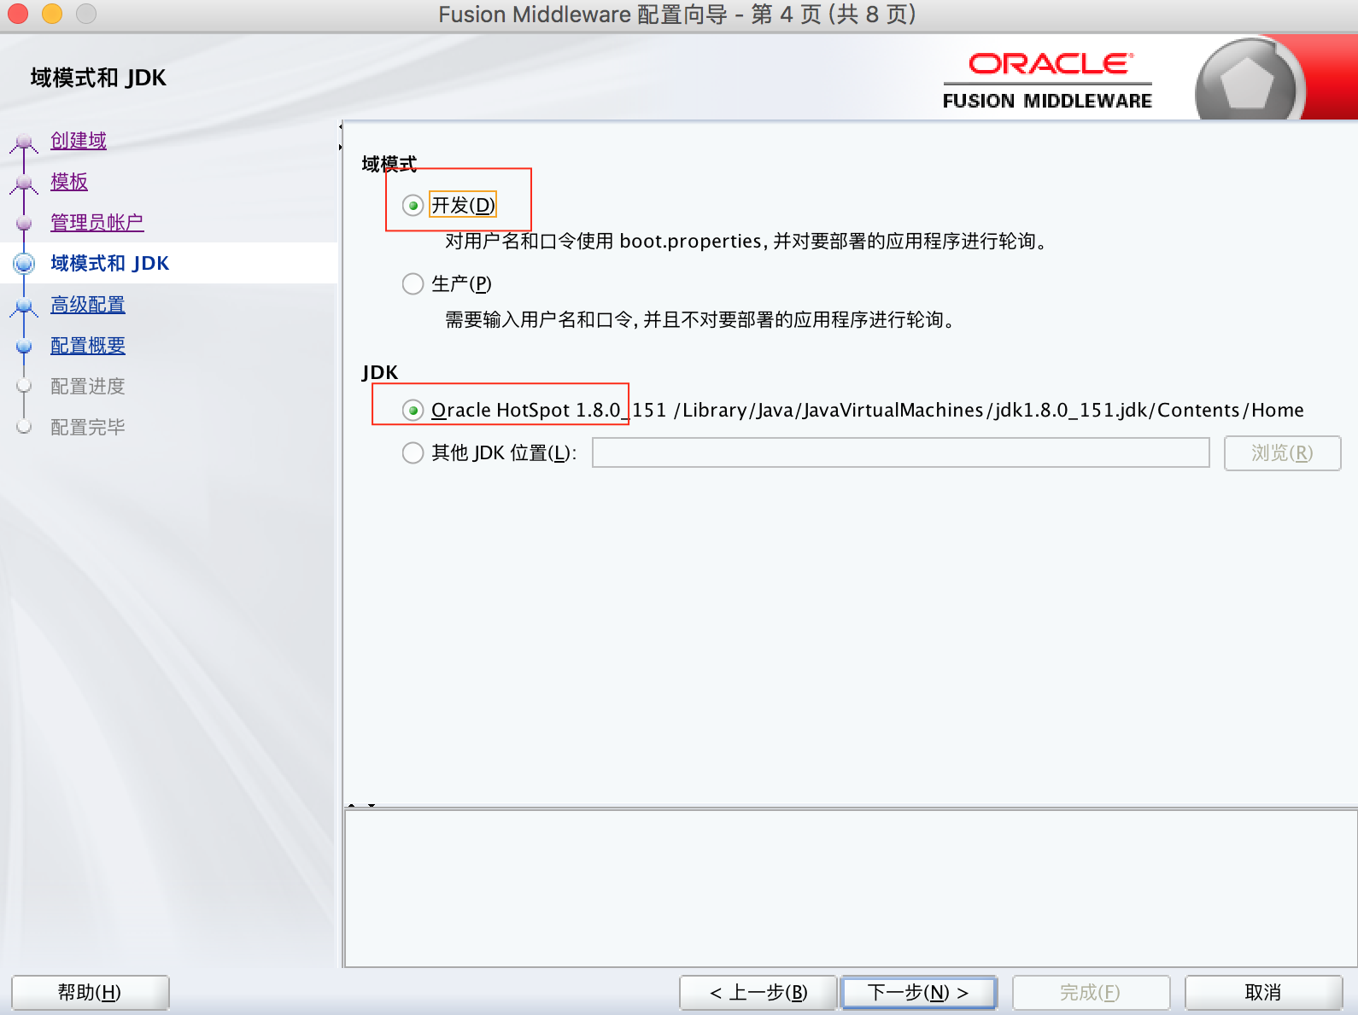Continue with the 下一步(N) button
1358x1015 pixels.
[x=919, y=993]
